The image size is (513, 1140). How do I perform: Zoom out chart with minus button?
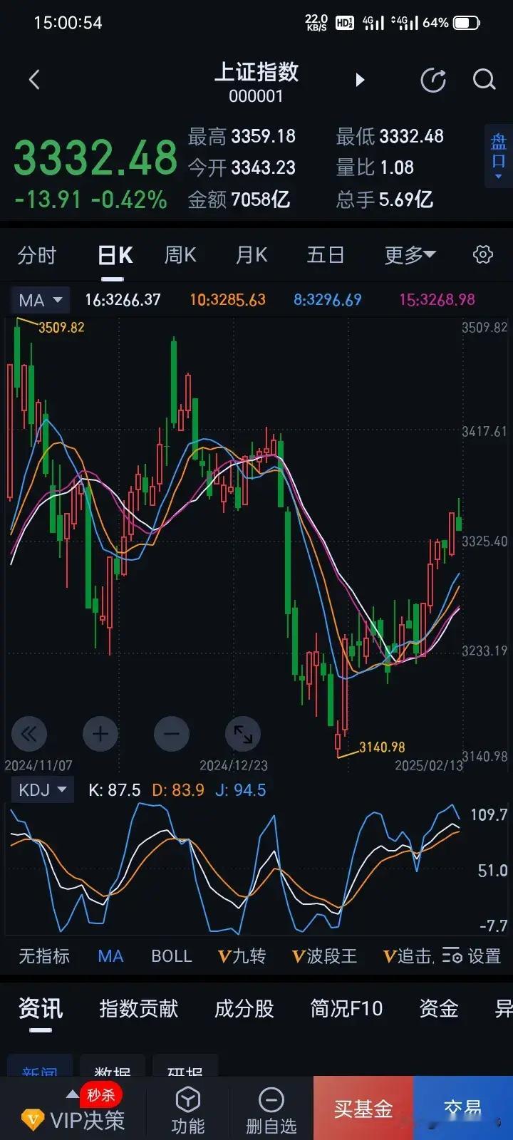point(172,733)
